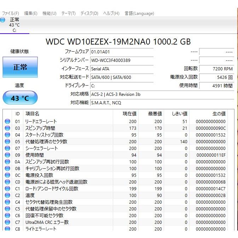Click the transfer mode field SATA/600

coord(122,77)
